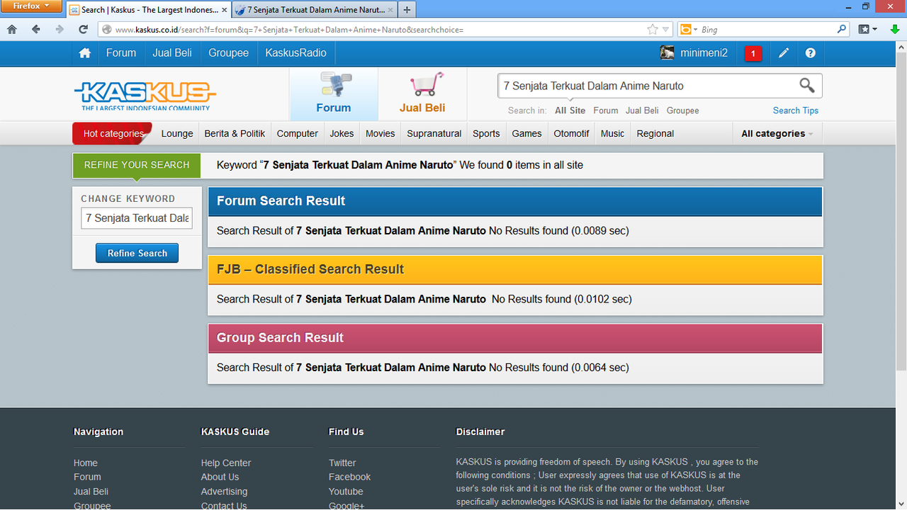The height and width of the screenshot is (510, 907).
Task: Click the page vertical scrollbar
Action: pyautogui.click(x=901, y=212)
